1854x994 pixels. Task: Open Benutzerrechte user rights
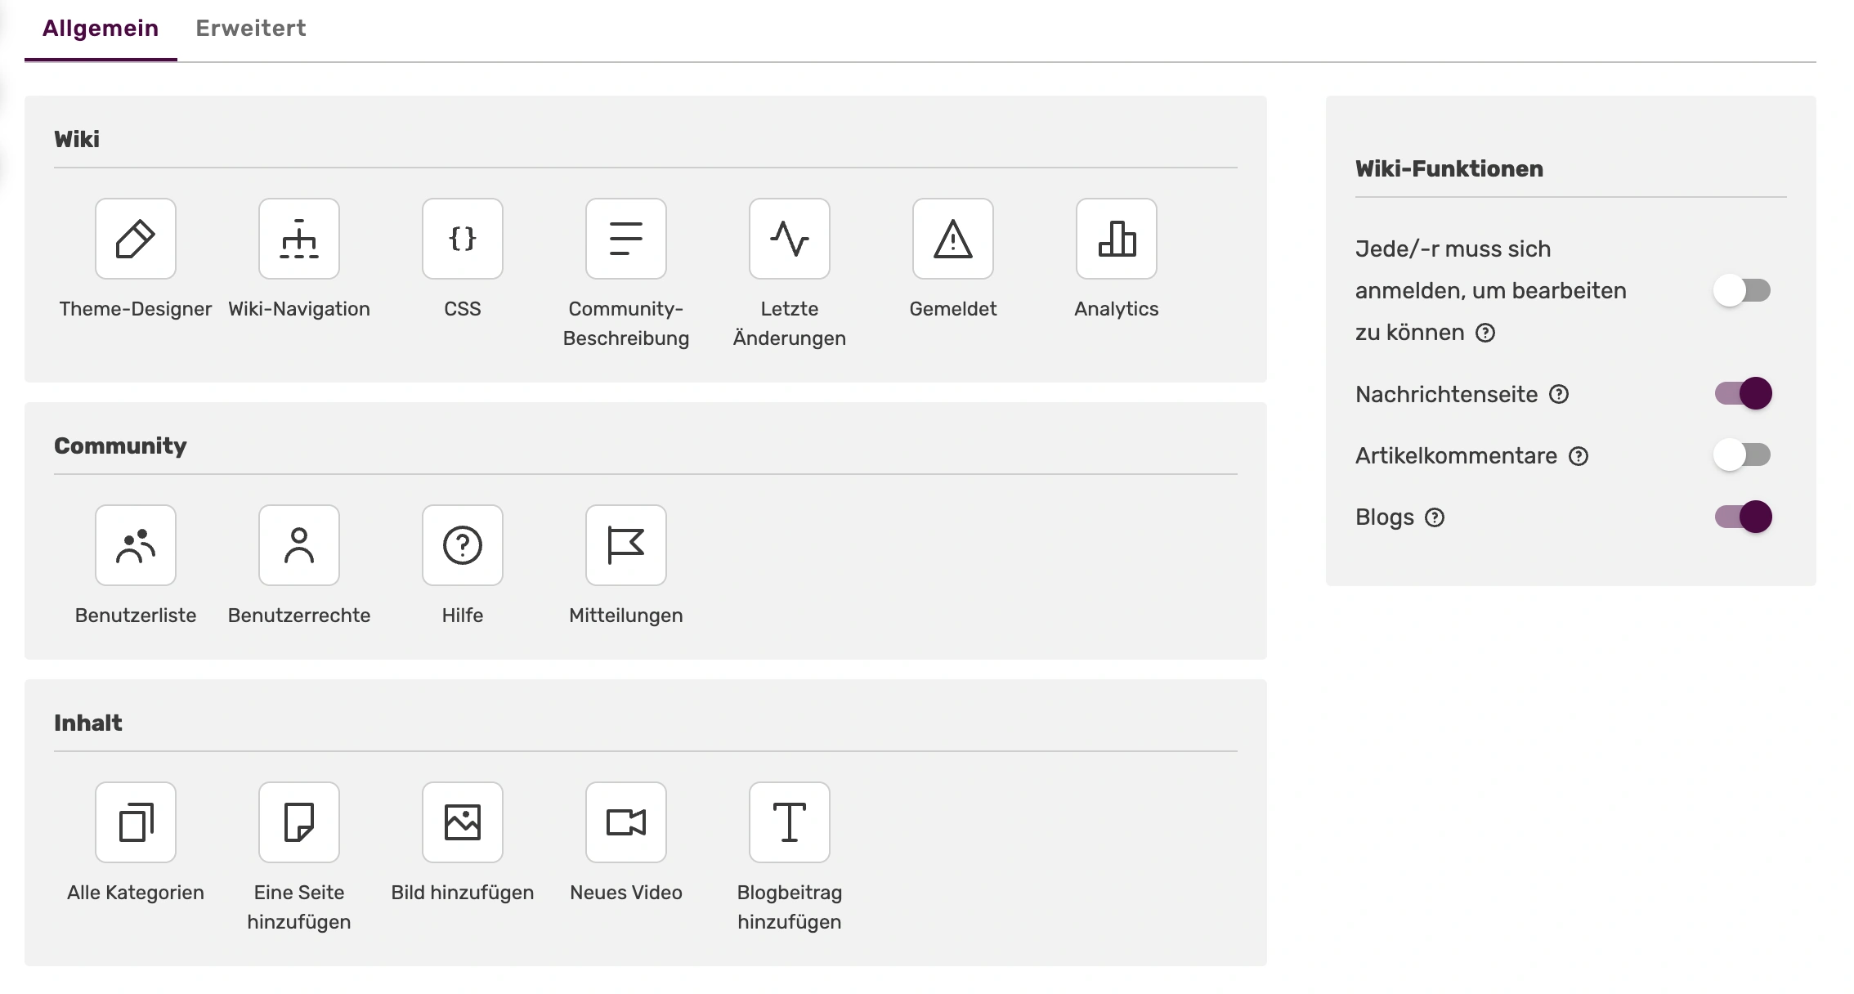tap(299, 545)
